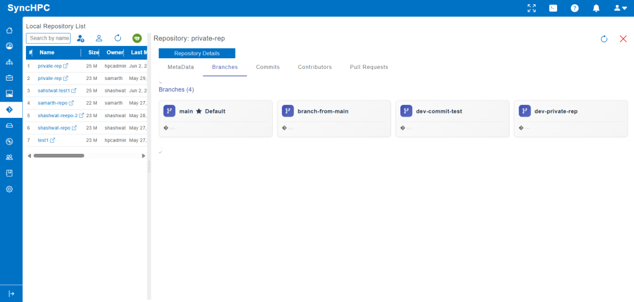The height and width of the screenshot is (302, 634).
Task: Open the Home icon in the sidebar
Action: point(9,30)
